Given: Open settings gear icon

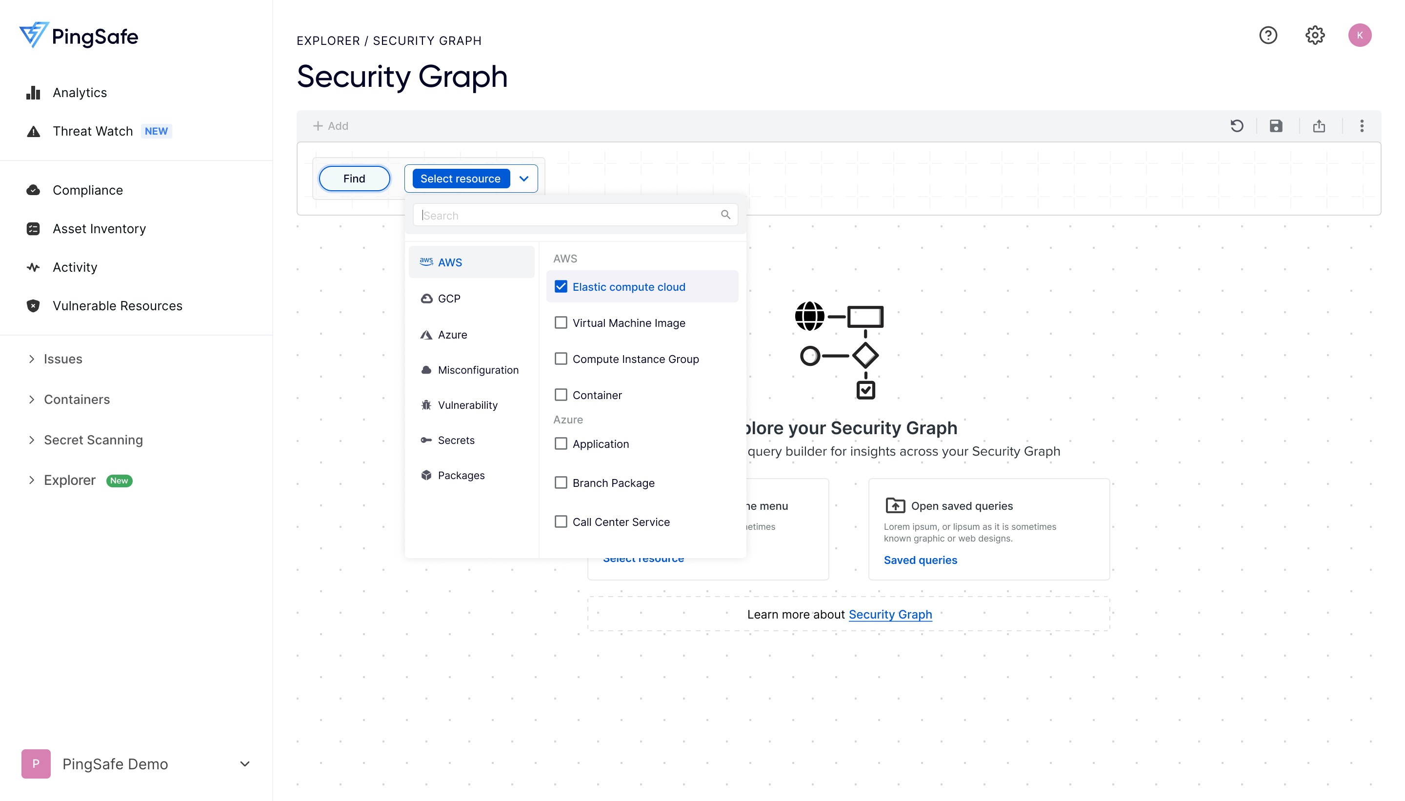Looking at the screenshot, I should tap(1314, 35).
